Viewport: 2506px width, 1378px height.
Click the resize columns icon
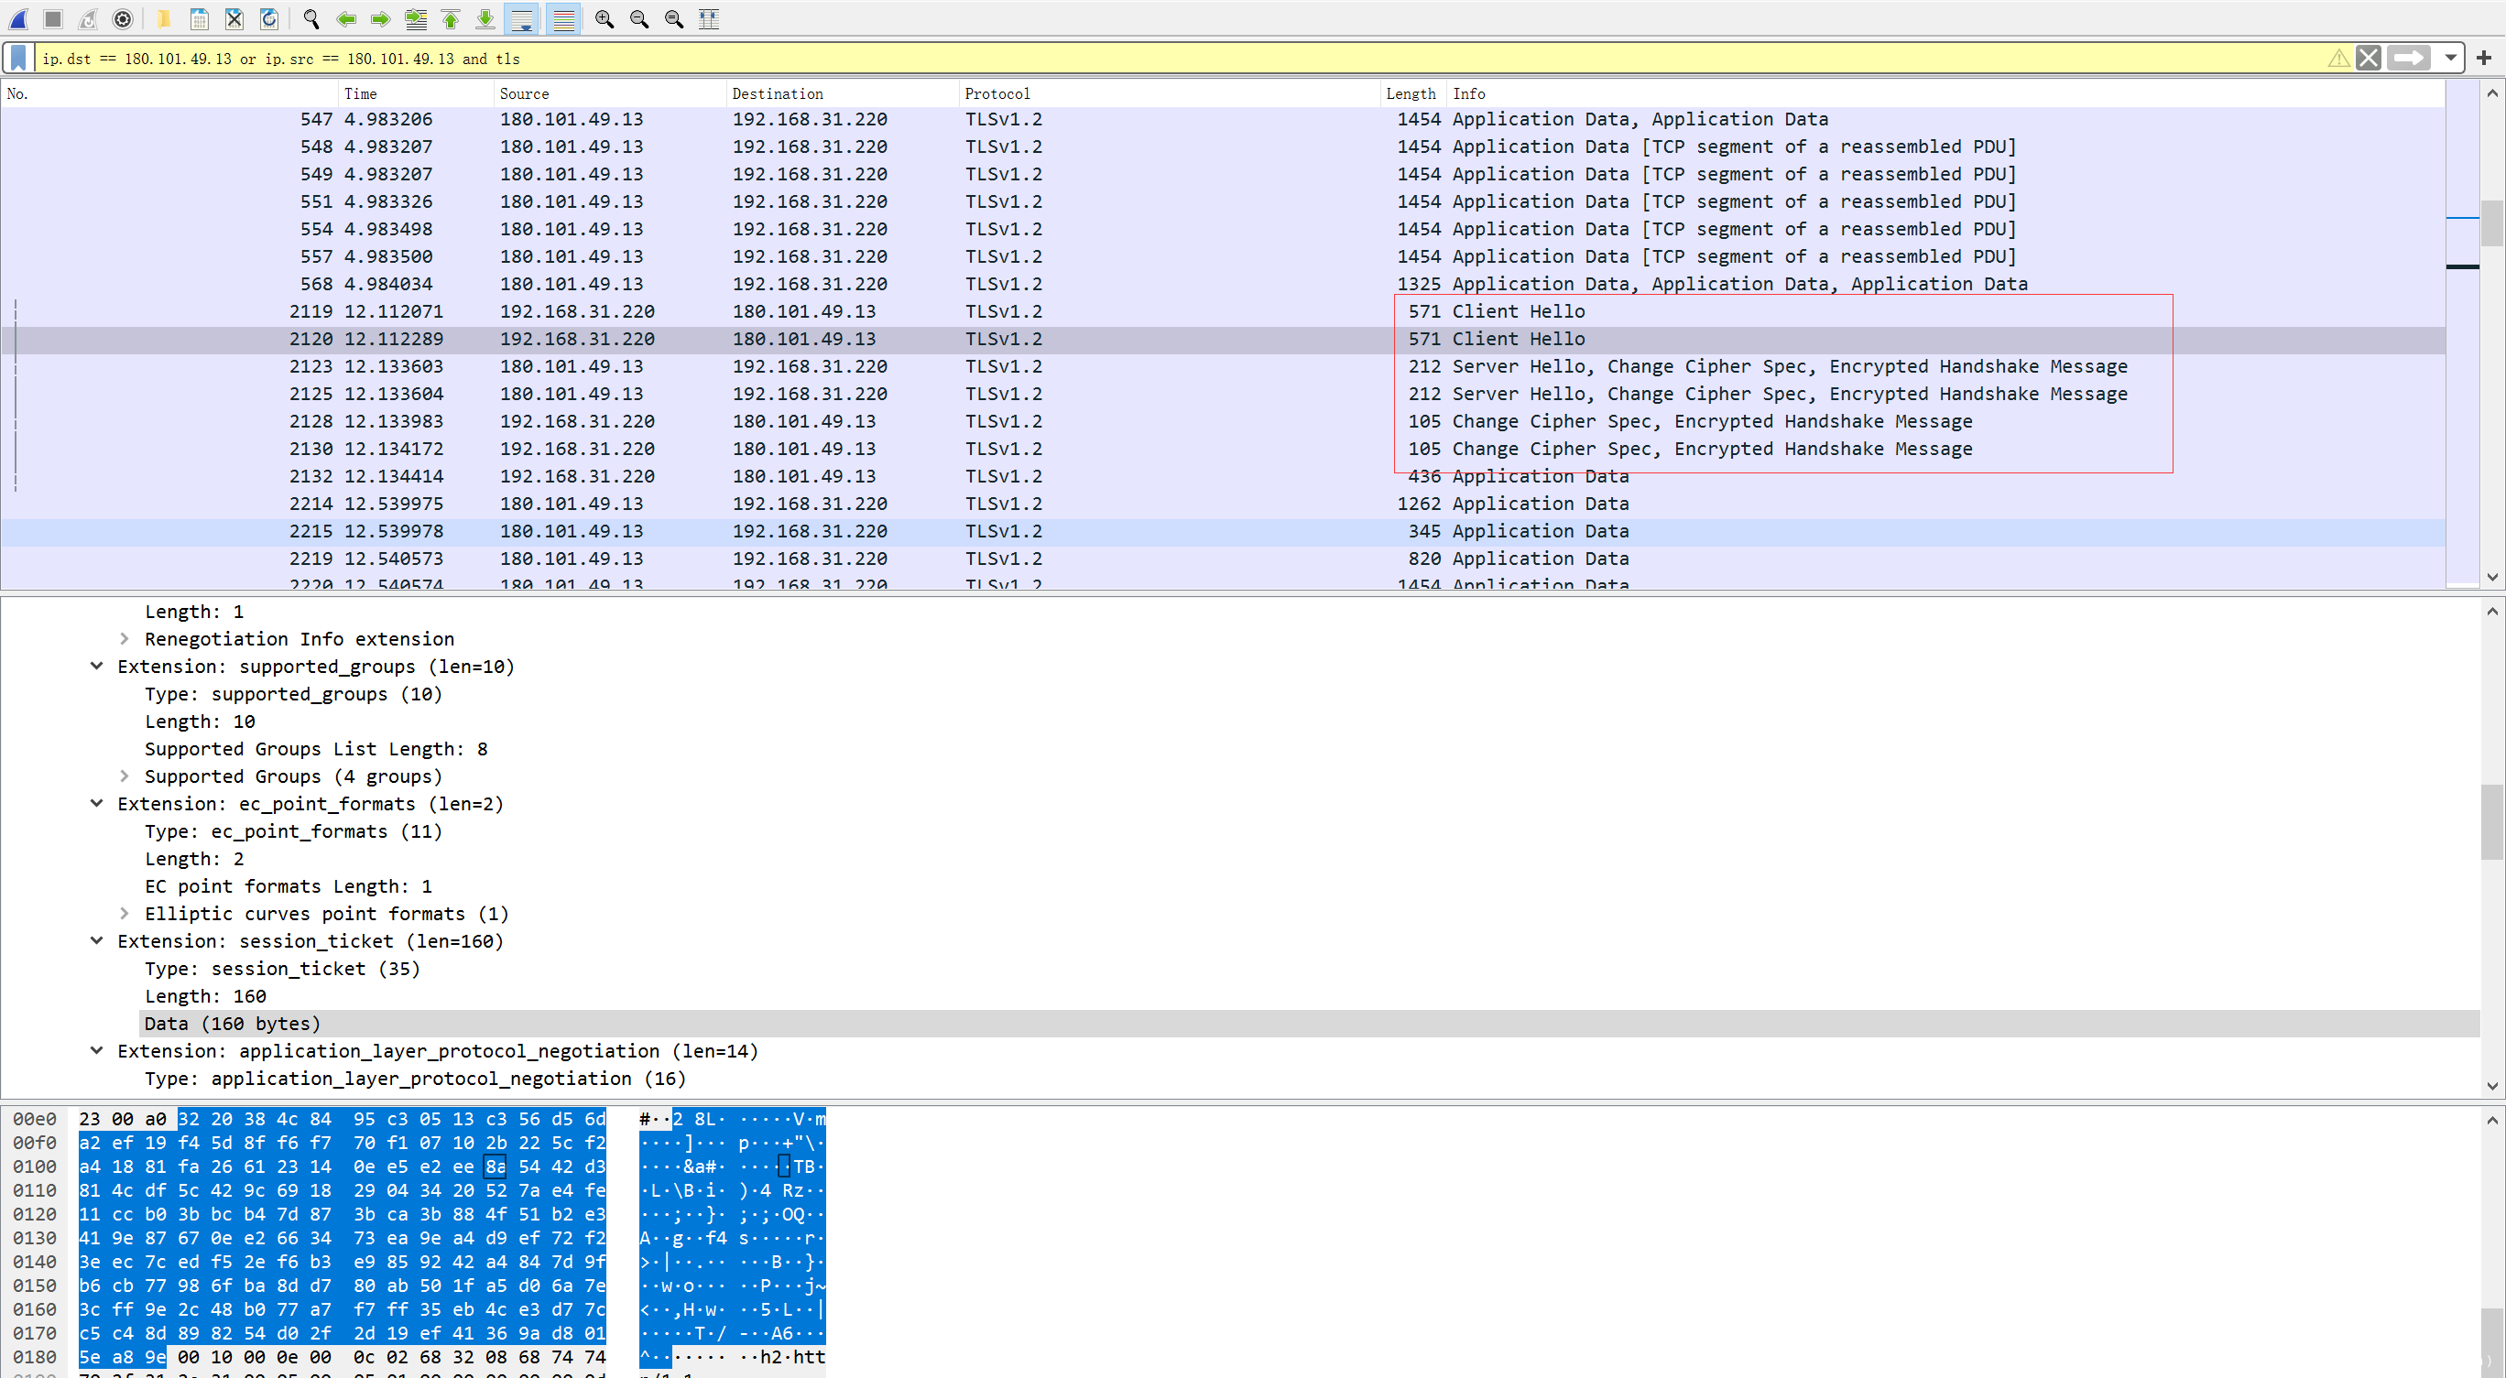tap(709, 18)
